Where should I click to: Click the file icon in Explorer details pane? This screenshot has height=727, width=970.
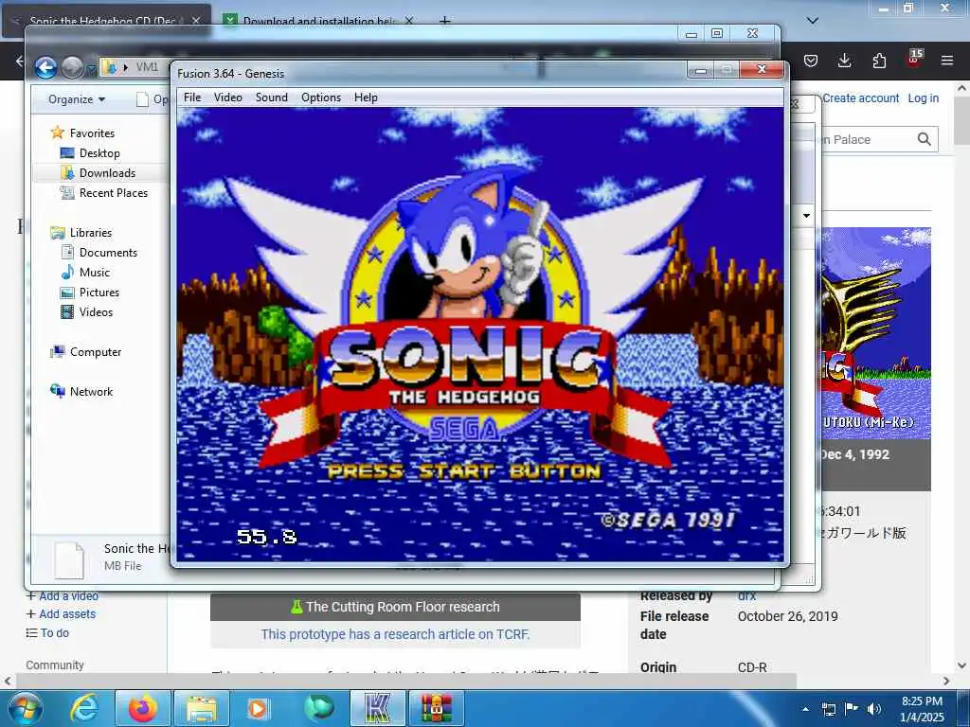tap(69, 559)
